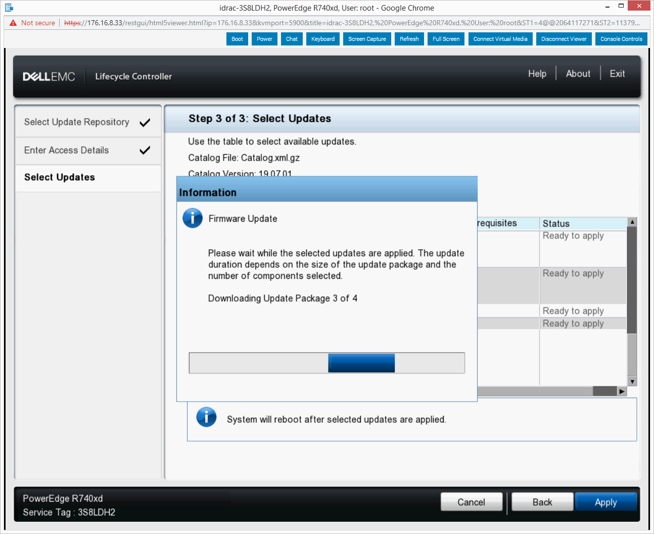Click the Cancel button

coord(471,502)
